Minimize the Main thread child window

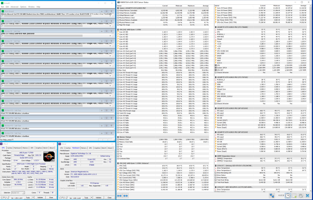(102, 11)
